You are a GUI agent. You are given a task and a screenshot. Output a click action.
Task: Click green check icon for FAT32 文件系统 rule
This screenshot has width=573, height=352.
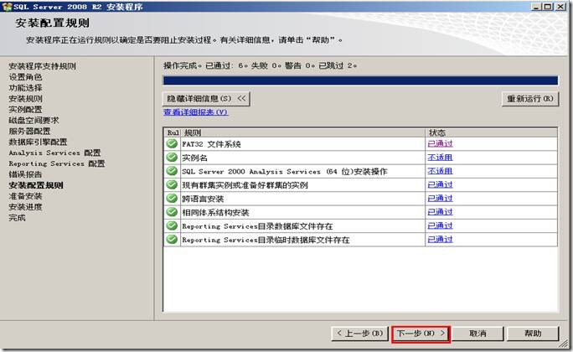tap(172, 144)
